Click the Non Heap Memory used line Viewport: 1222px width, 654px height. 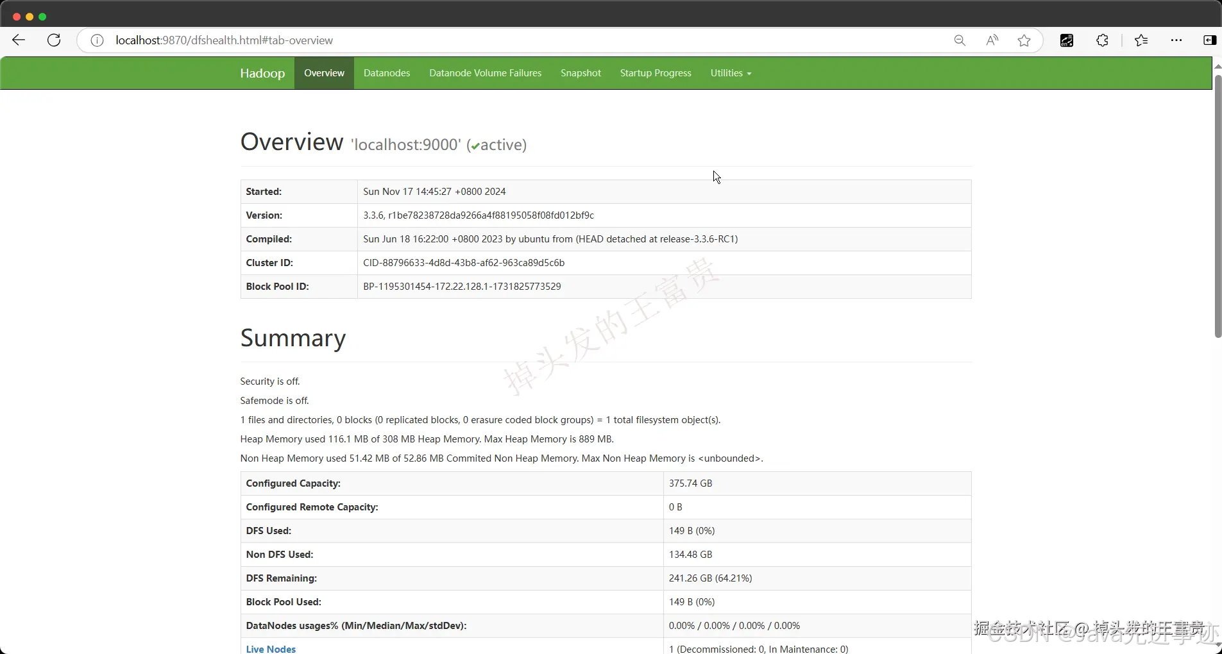[x=502, y=458]
